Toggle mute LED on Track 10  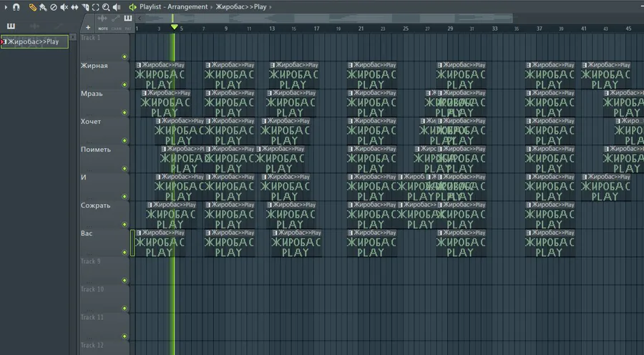click(125, 308)
